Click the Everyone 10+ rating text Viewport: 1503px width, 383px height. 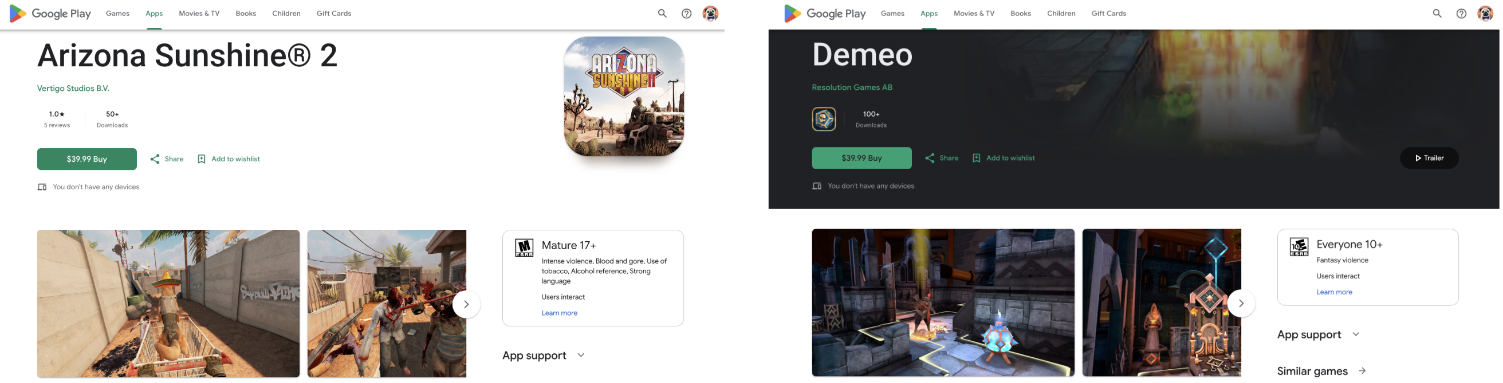point(1349,245)
